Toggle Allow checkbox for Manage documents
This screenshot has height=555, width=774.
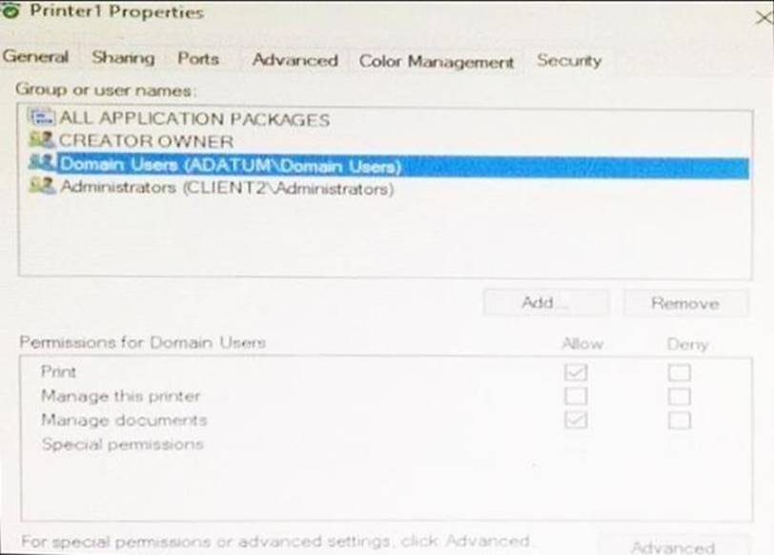(576, 420)
